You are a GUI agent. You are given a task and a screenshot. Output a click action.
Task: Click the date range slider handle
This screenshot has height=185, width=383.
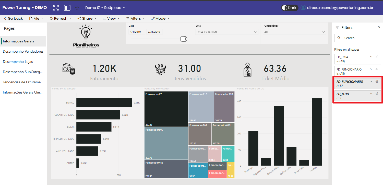[183, 39]
